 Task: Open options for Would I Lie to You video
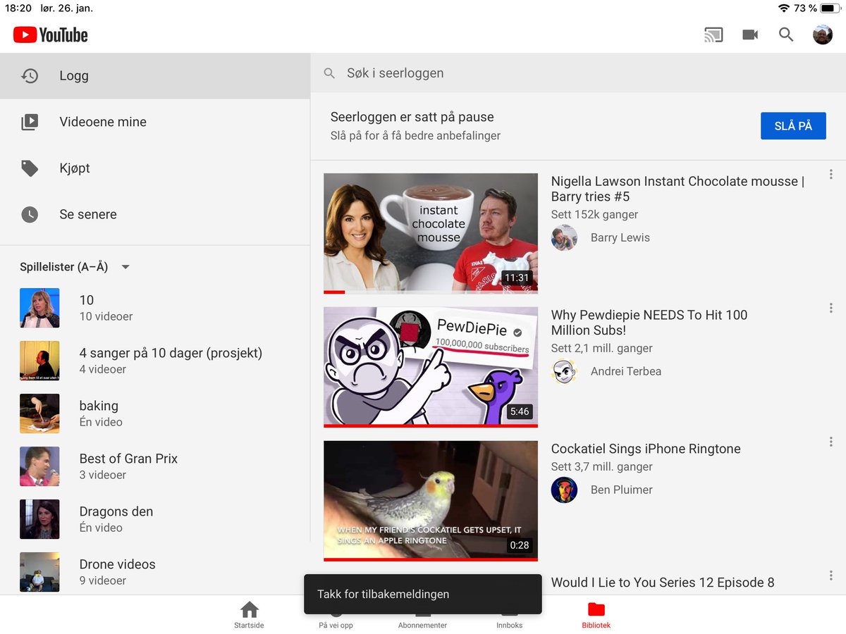(831, 576)
